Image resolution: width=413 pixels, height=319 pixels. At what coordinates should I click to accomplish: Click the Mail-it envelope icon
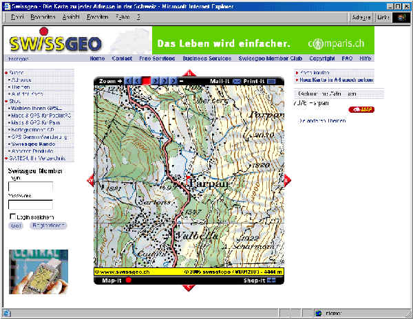[x=237, y=81]
